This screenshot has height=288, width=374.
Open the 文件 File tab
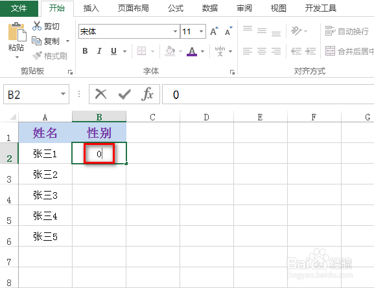[19, 8]
